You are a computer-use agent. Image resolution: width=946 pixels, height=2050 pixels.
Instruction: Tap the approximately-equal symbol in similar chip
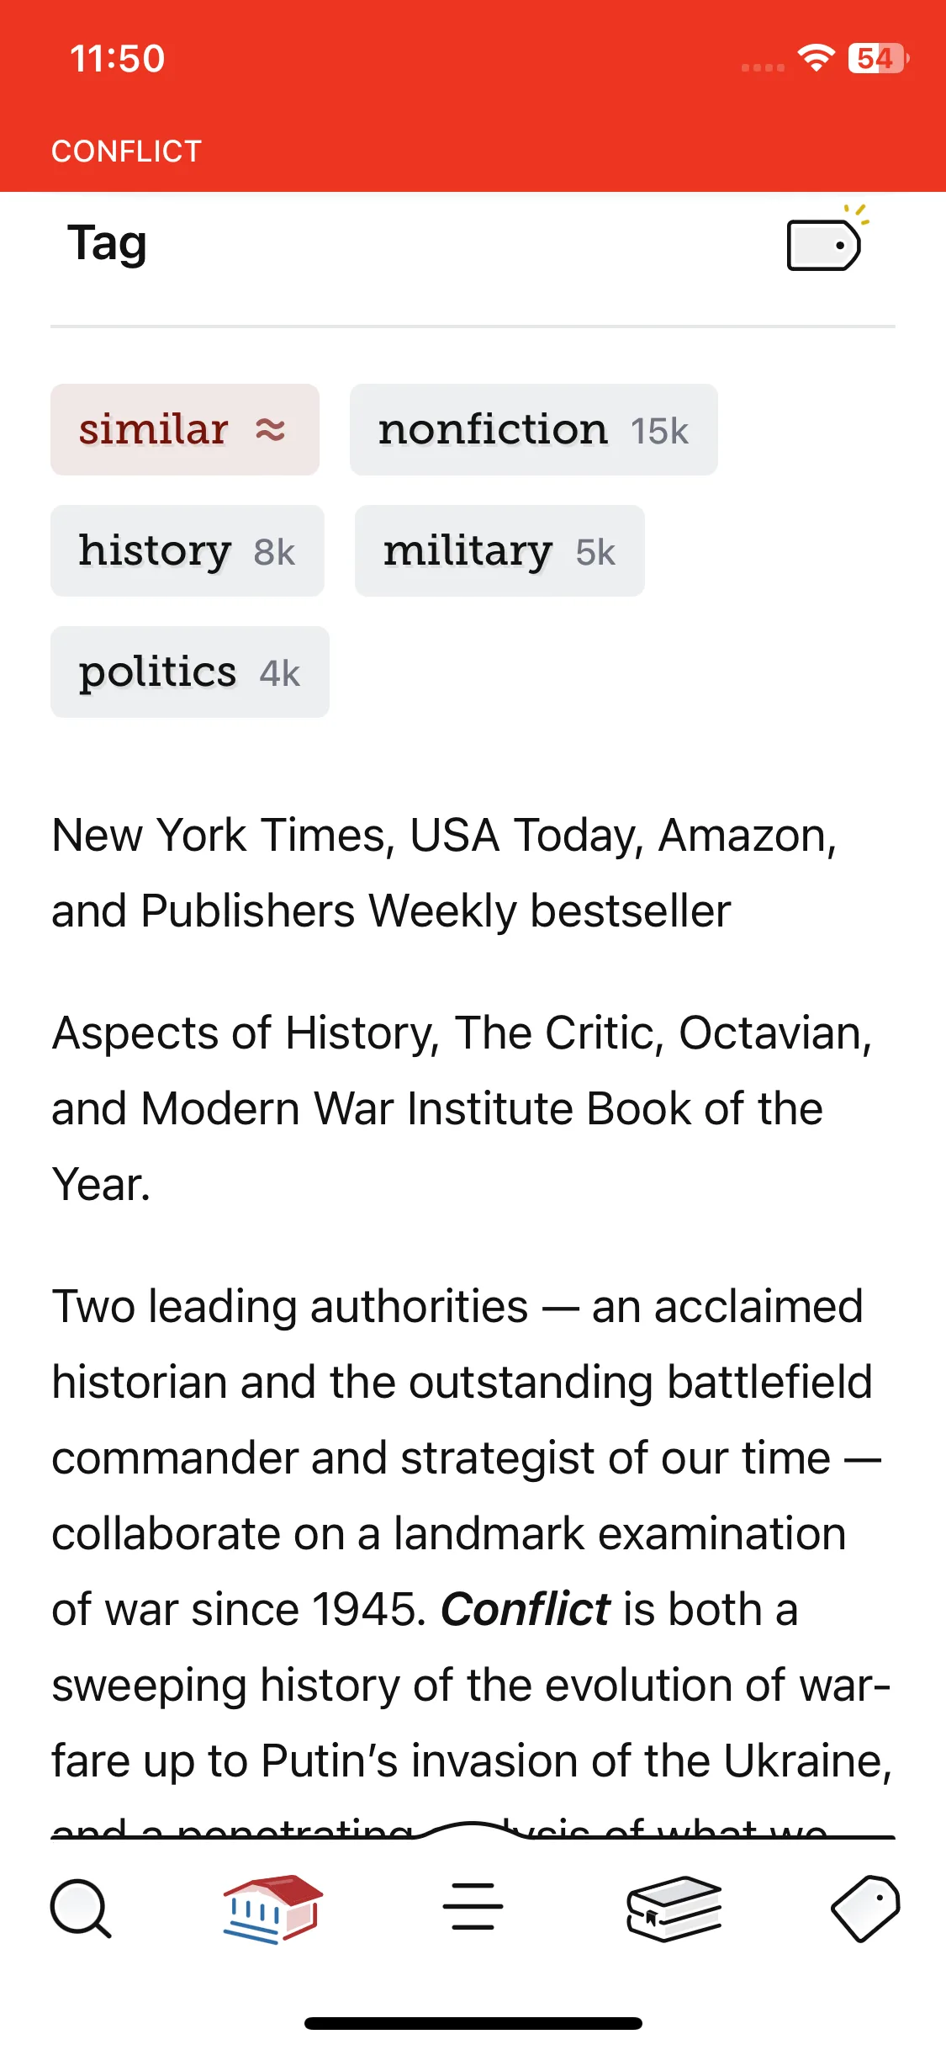coord(271,430)
